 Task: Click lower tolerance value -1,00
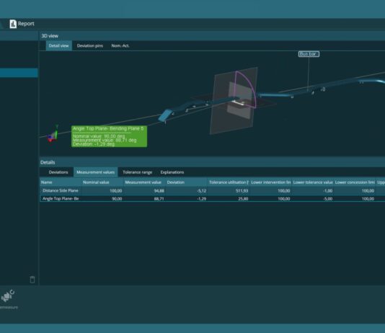click(x=328, y=191)
